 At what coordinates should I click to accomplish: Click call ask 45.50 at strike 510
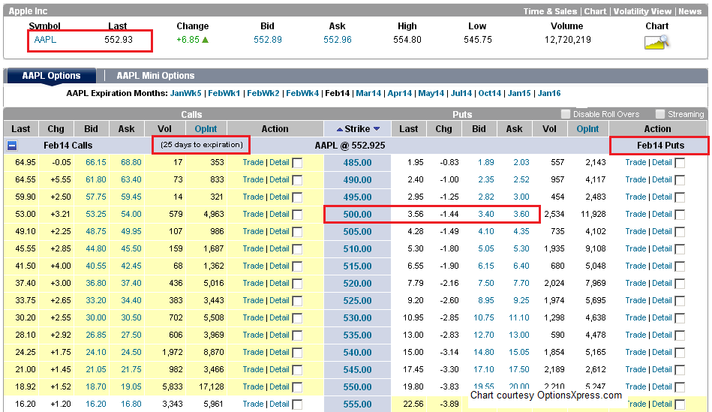(131, 248)
